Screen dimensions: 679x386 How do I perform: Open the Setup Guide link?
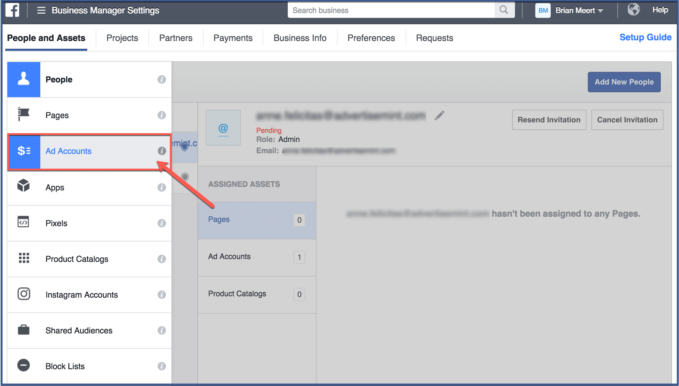646,38
